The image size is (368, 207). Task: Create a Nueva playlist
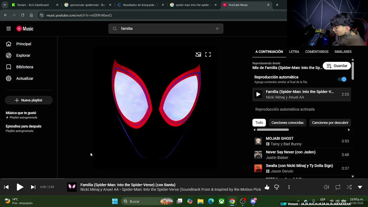pyautogui.click(x=29, y=100)
